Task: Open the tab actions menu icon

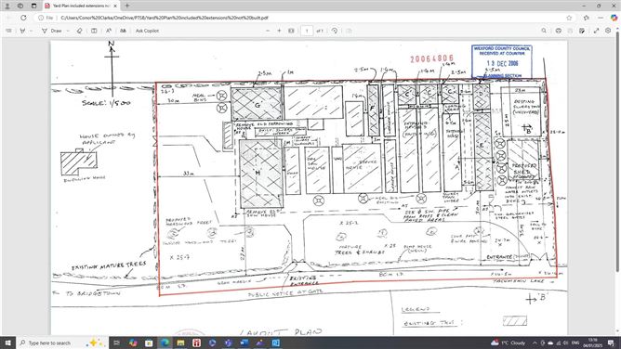Action: click(x=33, y=6)
